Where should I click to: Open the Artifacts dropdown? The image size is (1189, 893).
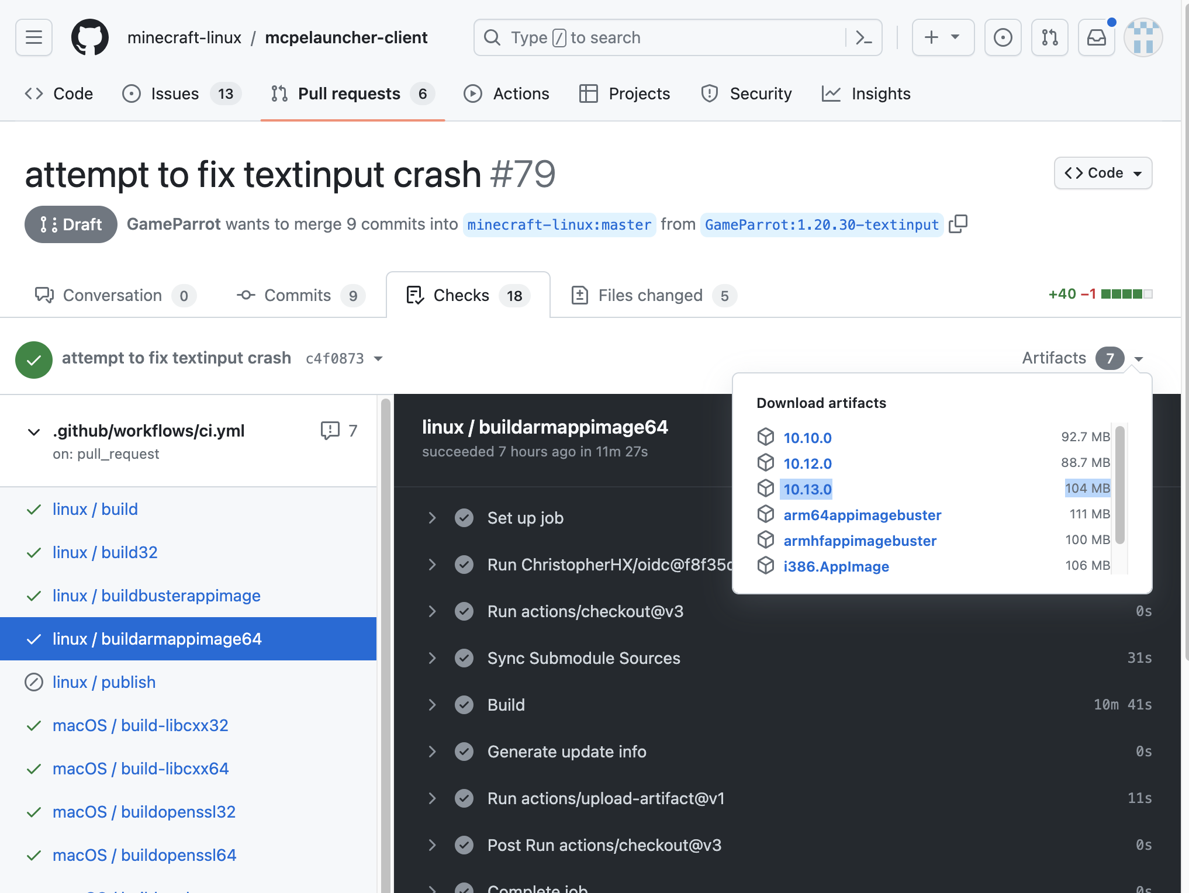(1138, 358)
